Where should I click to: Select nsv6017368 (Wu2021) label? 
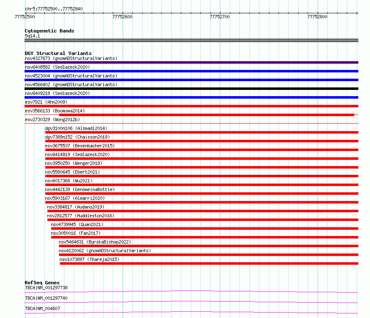pos(69,181)
